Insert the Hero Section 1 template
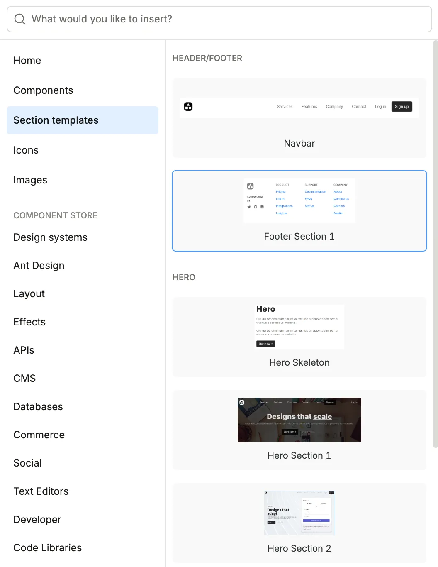This screenshot has width=438, height=567. pos(299,430)
